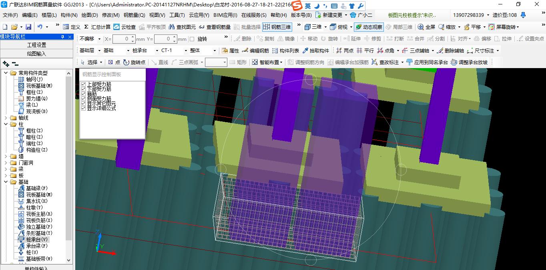
Task: Click the expand-all plus icon in navigator
Action: 6,63
